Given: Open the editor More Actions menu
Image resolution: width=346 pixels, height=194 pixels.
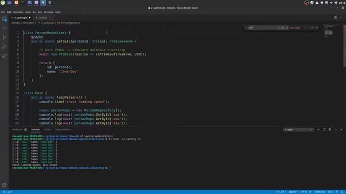Looking at the screenshot, I should [341, 18].
